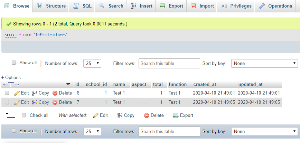Click the Test 1 name cell in row 7

click(119, 102)
